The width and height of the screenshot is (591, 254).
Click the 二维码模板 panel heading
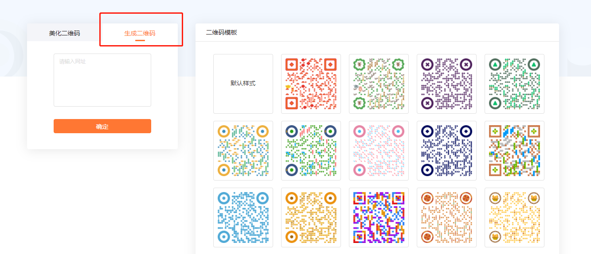[x=222, y=32]
